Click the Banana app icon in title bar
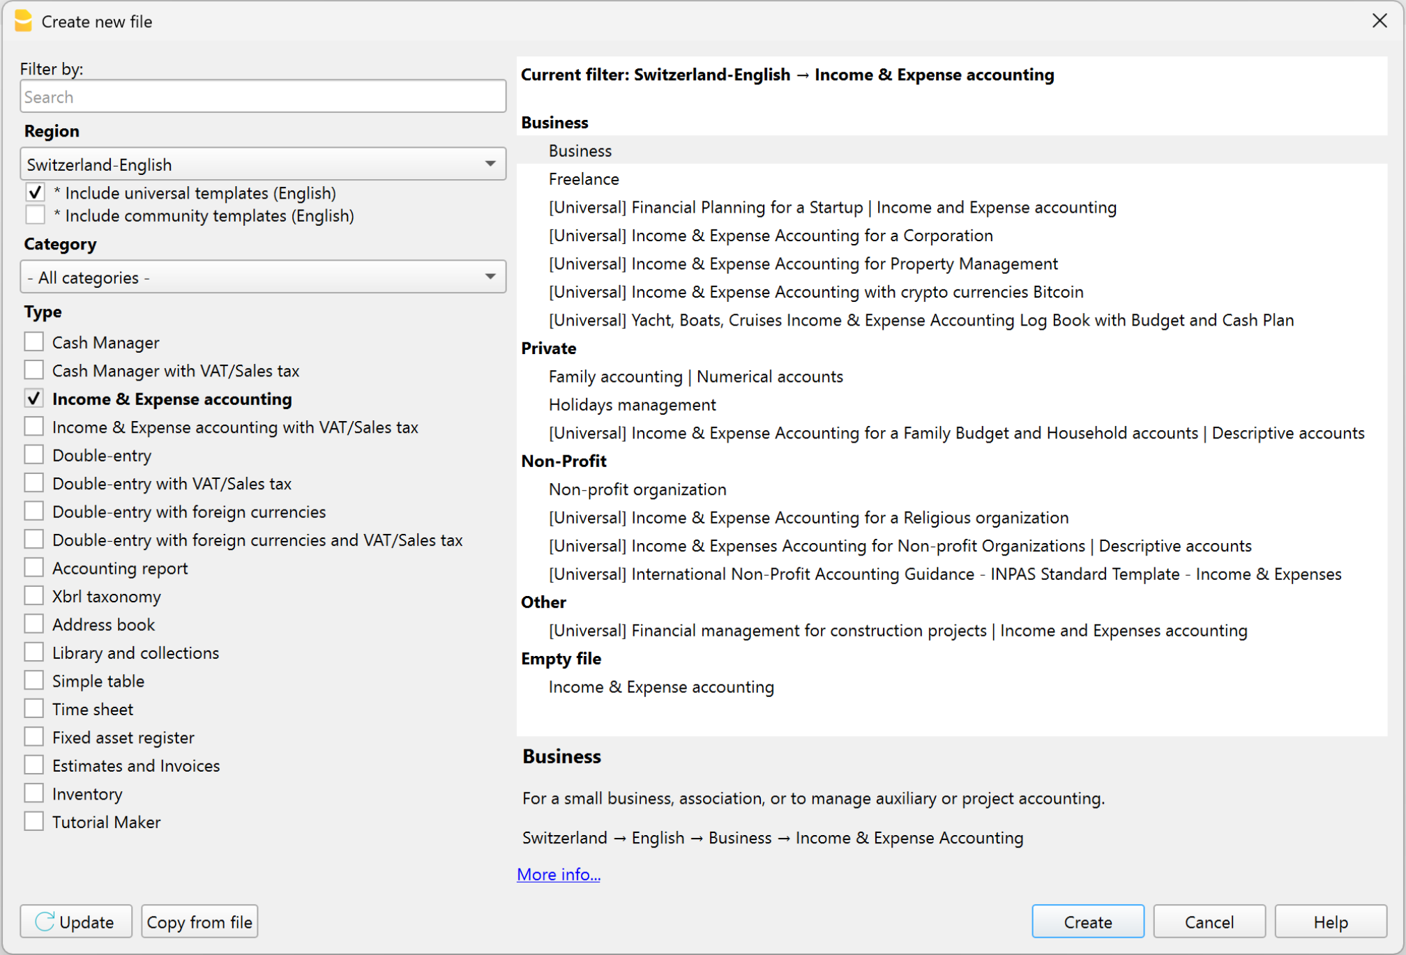The height and width of the screenshot is (955, 1406). tap(23, 21)
